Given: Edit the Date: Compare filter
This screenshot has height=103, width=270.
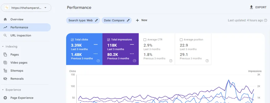Looking at the screenshot, I should pos(117,20).
